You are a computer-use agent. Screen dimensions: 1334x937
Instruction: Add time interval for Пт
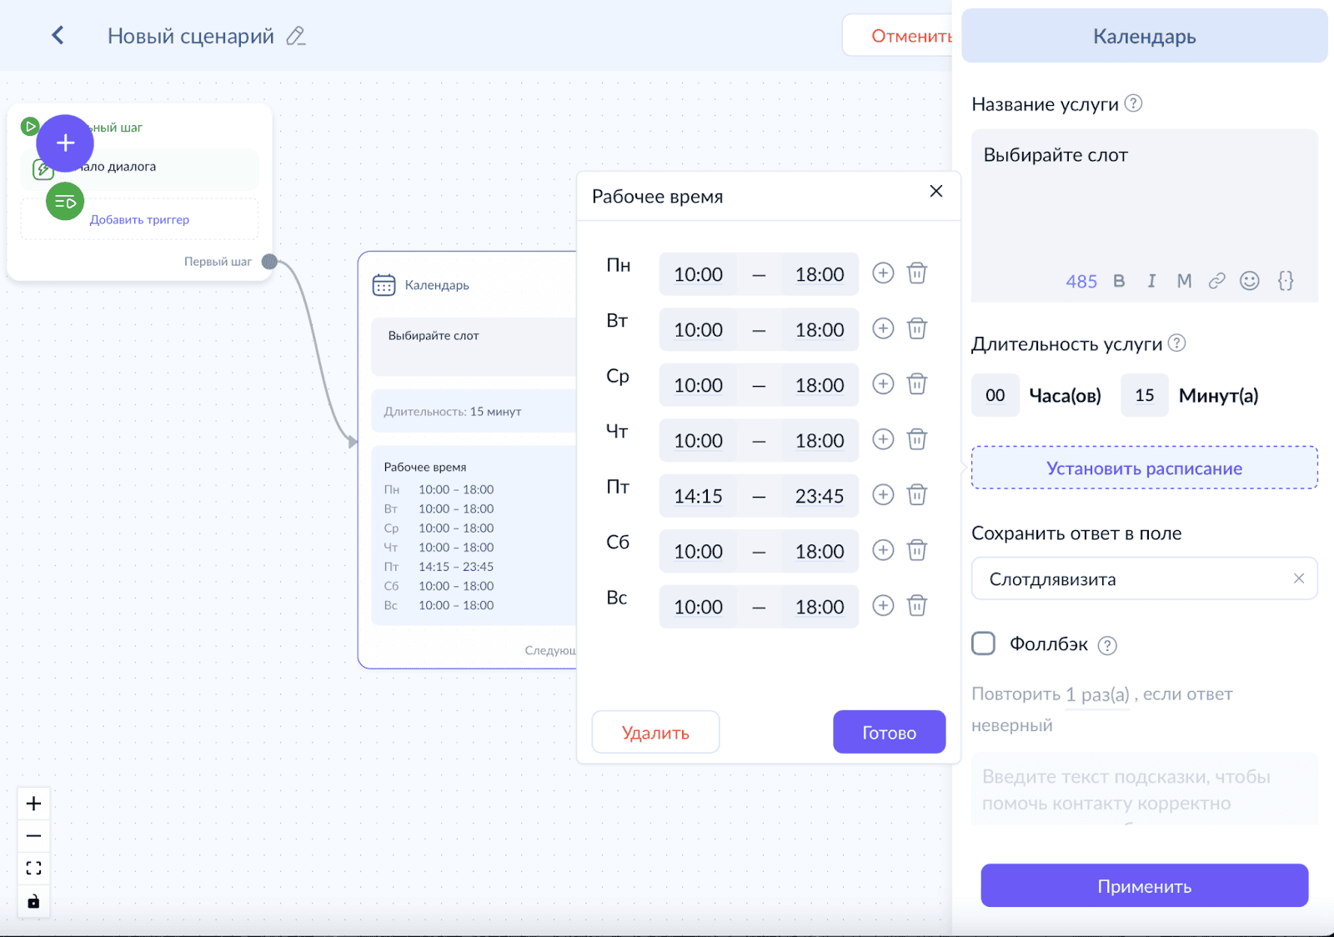[x=883, y=494]
